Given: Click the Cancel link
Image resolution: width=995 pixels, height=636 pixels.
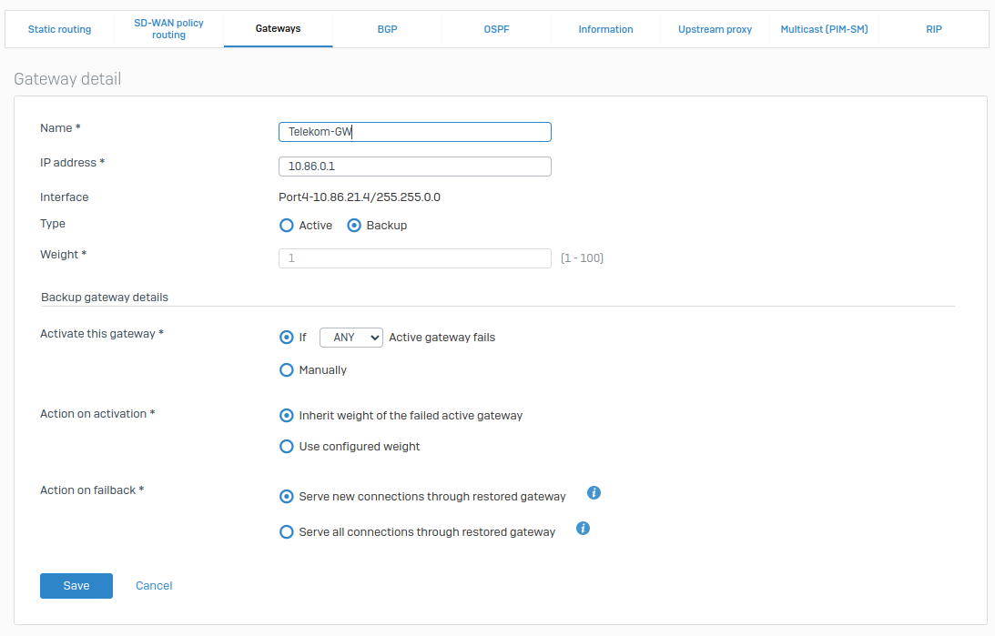Looking at the screenshot, I should [153, 585].
